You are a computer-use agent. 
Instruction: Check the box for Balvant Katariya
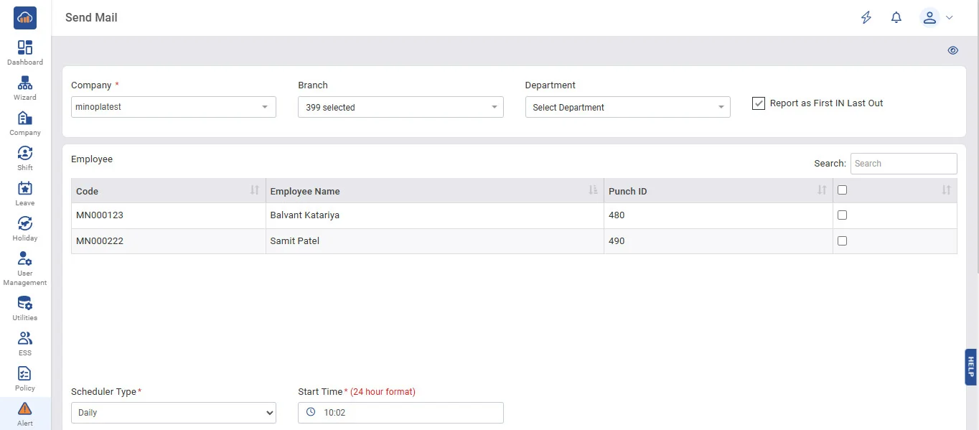pyautogui.click(x=842, y=215)
